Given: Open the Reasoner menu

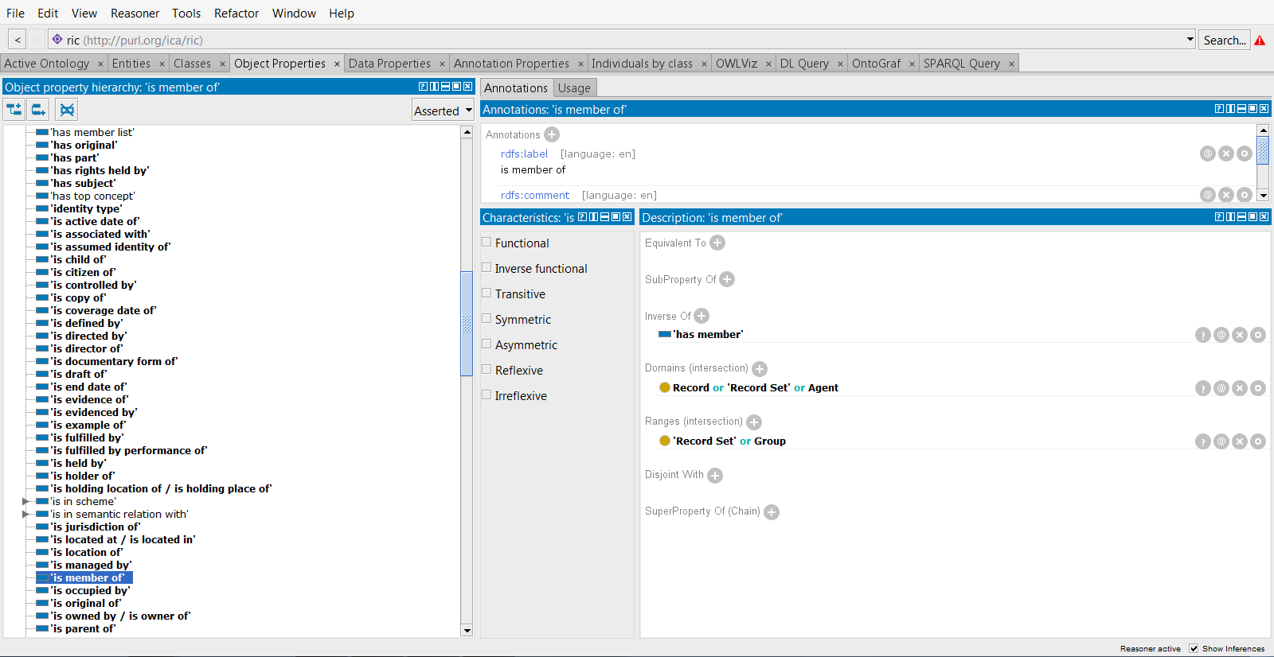Looking at the screenshot, I should point(135,14).
